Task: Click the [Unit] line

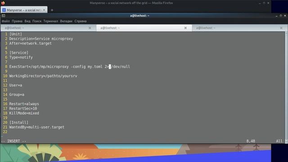Action: tap(16, 34)
